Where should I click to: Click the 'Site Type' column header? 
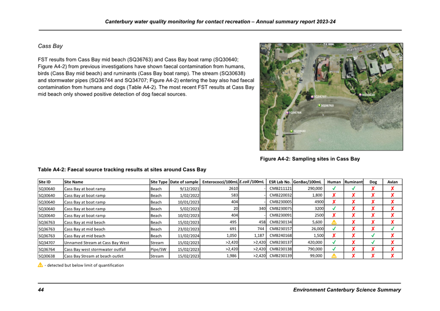159,182
